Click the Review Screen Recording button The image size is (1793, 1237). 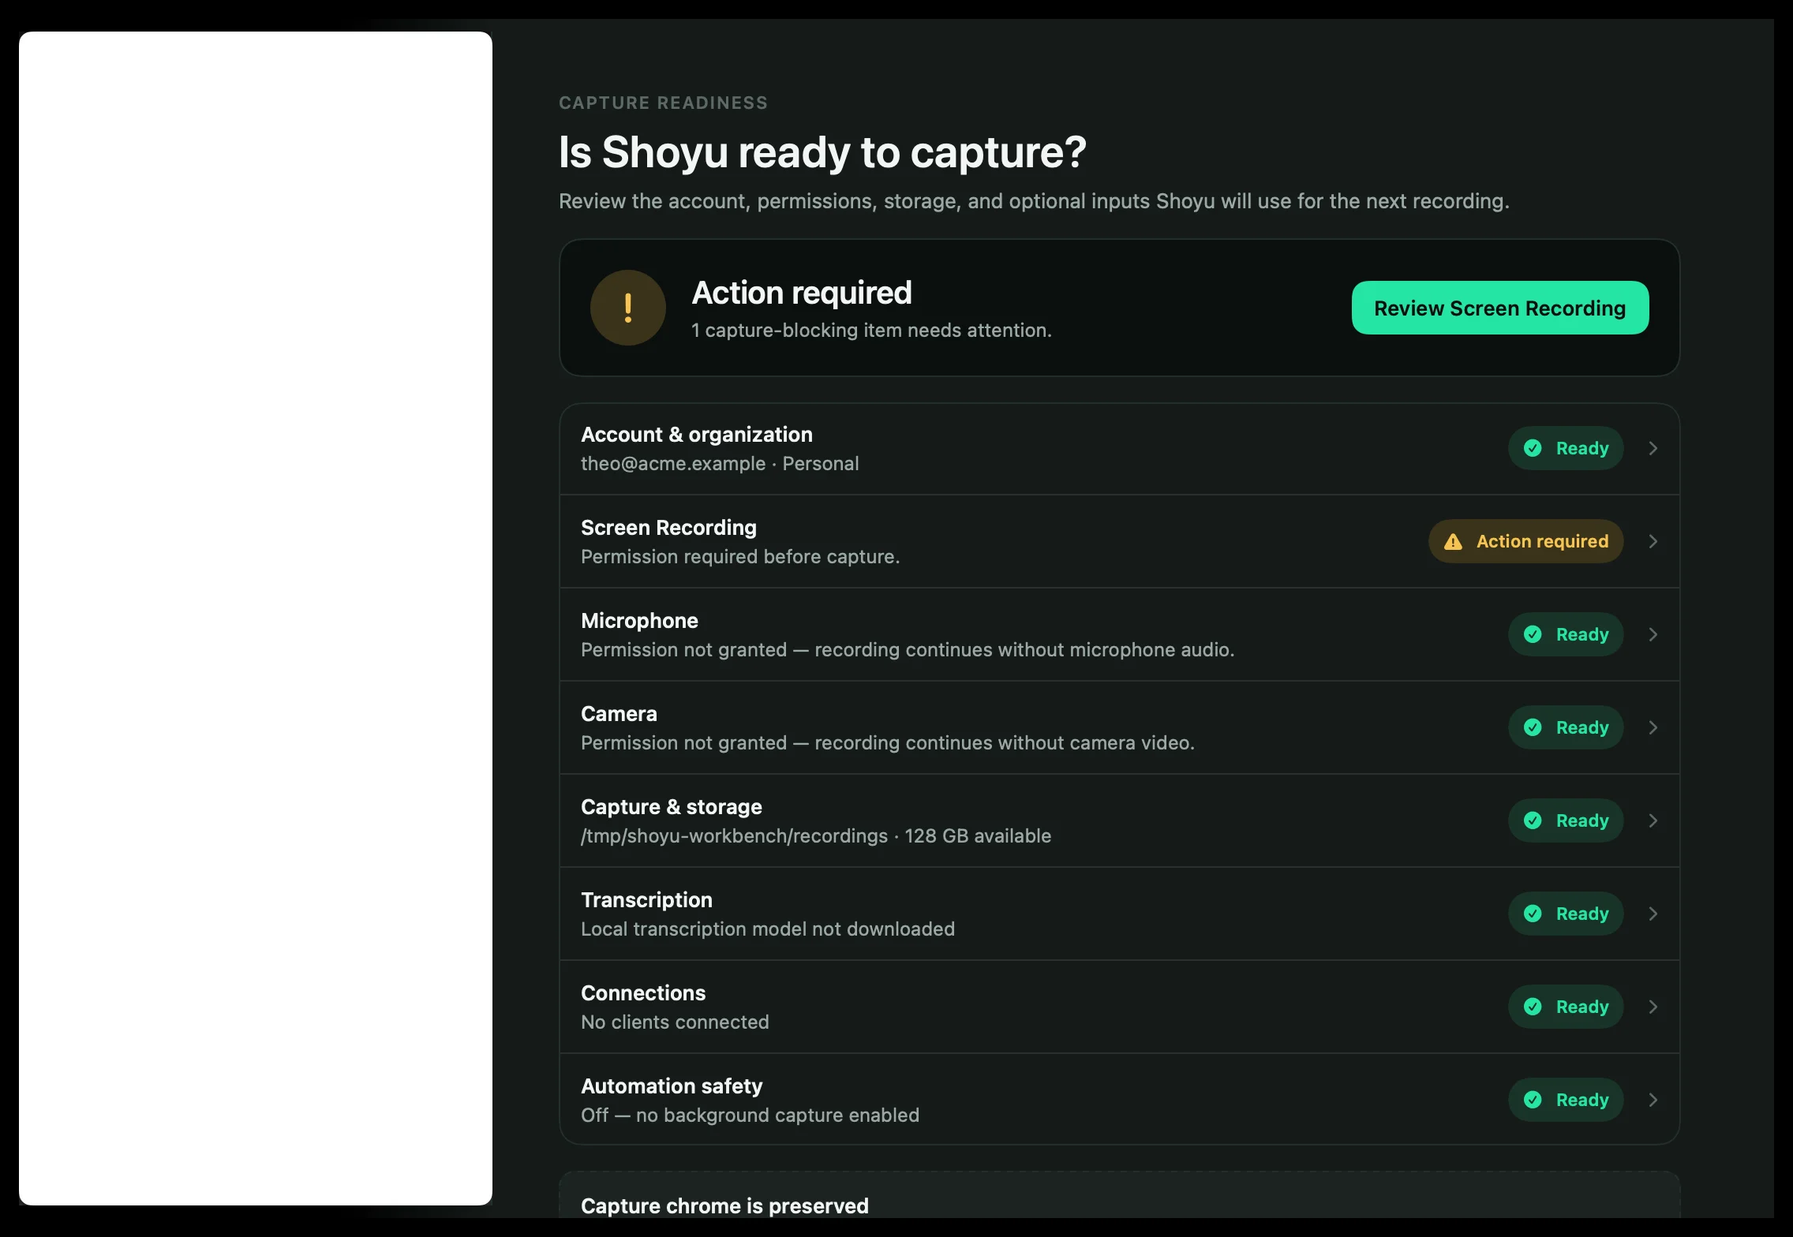pos(1499,308)
